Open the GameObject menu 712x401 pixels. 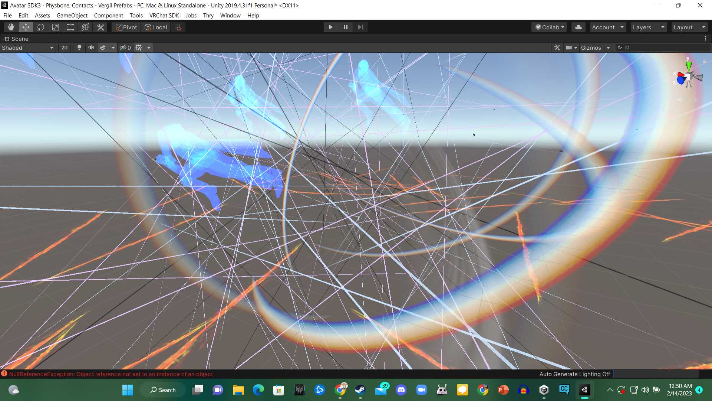click(72, 15)
